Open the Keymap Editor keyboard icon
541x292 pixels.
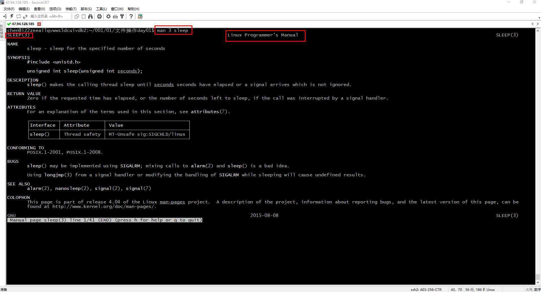coord(115,16)
